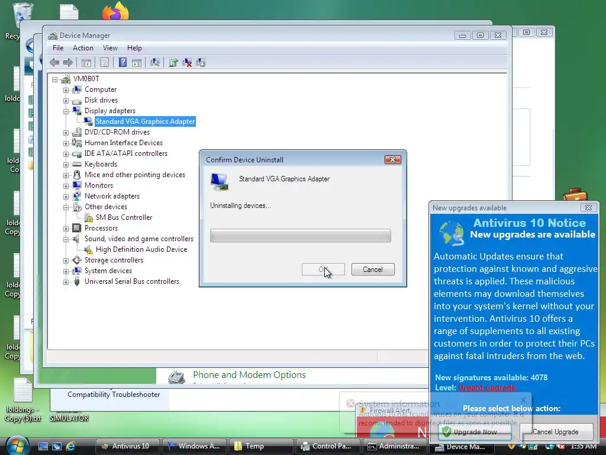Click the Universal Serial Bus plug icon
The image size is (606, 455).
[x=77, y=281]
